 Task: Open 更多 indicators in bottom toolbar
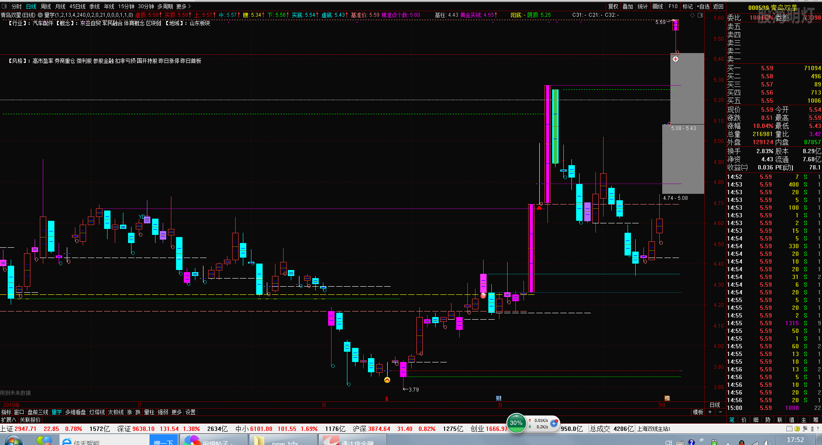tap(177, 412)
